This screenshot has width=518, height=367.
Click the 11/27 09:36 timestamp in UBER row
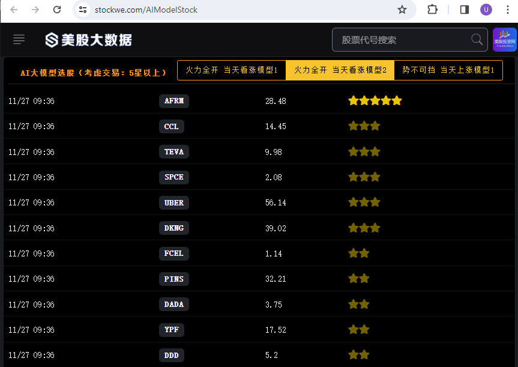click(x=31, y=202)
